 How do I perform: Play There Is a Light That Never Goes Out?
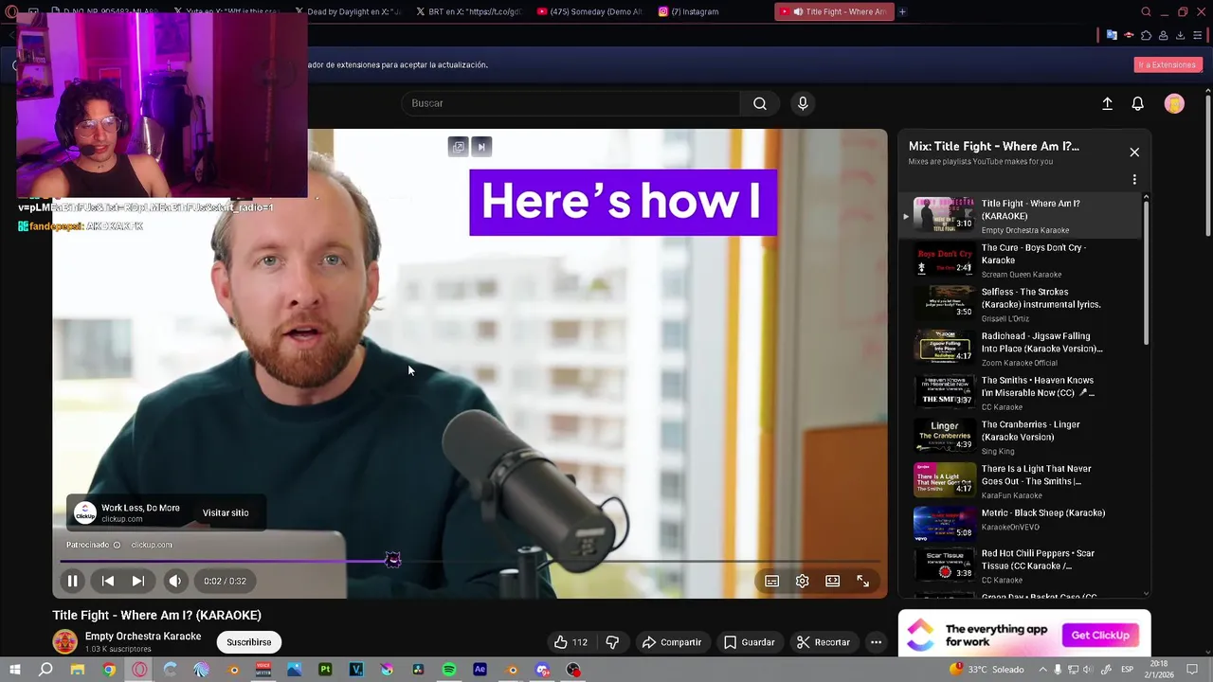tap(1021, 481)
